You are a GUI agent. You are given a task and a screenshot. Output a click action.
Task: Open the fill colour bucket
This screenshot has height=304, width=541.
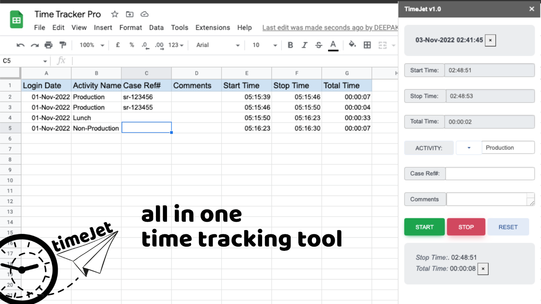(x=352, y=45)
